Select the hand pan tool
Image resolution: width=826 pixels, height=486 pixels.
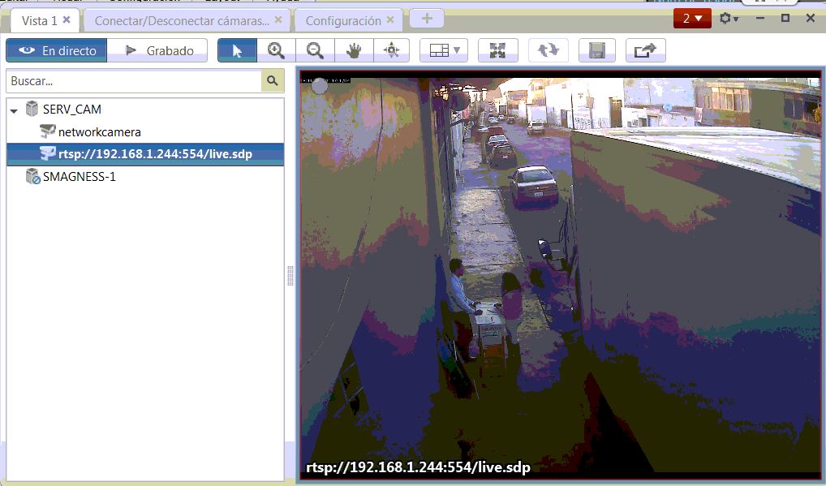coord(354,49)
